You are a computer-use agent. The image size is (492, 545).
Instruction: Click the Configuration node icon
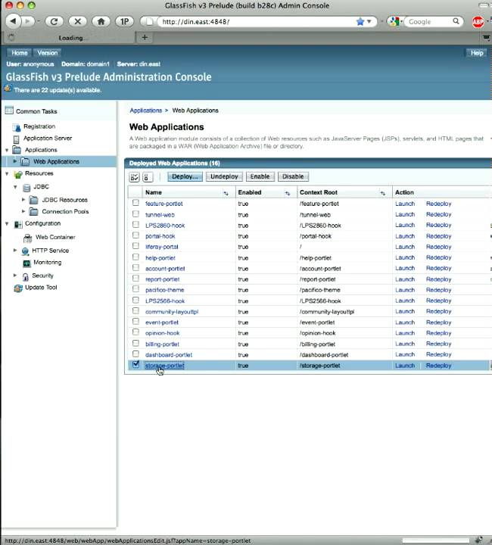pyautogui.click(x=17, y=224)
